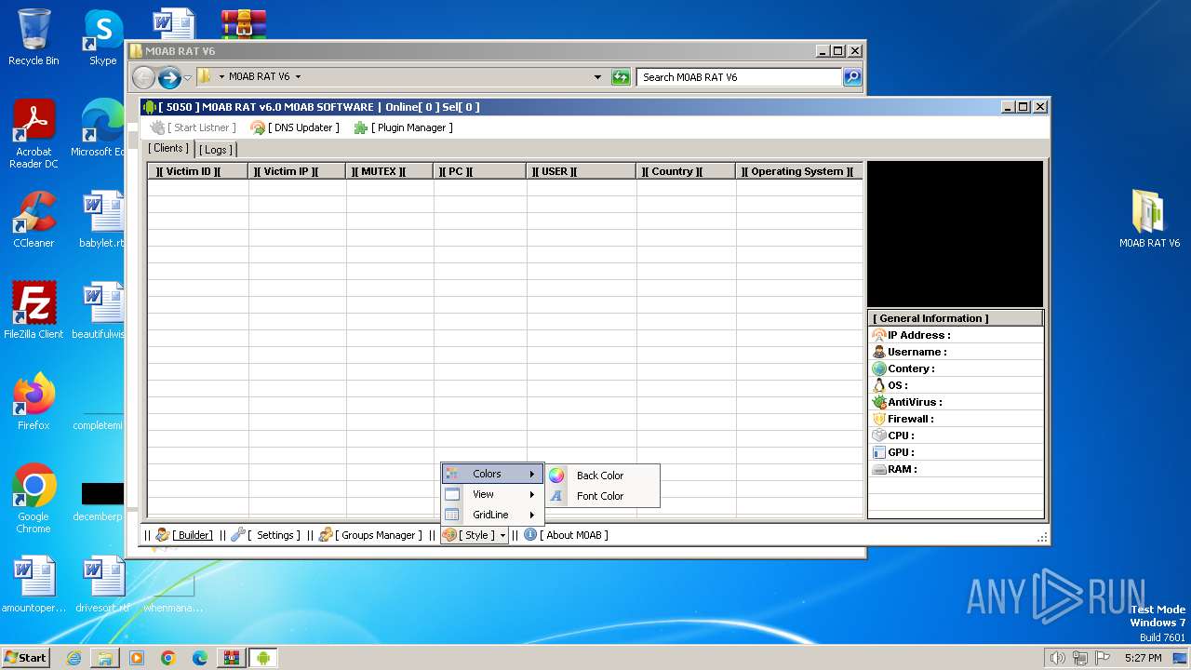Click the Start Listner toolbar icon

coord(158,127)
